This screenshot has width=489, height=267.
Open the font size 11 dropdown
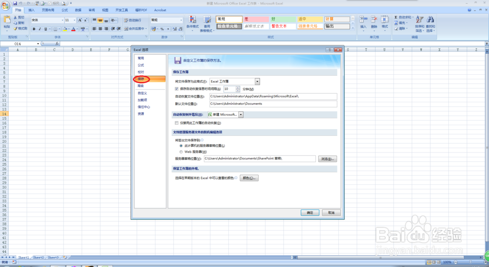(x=74, y=20)
